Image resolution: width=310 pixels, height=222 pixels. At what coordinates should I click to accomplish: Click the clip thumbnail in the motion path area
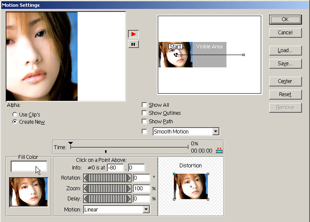pyautogui.click(x=176, y=55)
